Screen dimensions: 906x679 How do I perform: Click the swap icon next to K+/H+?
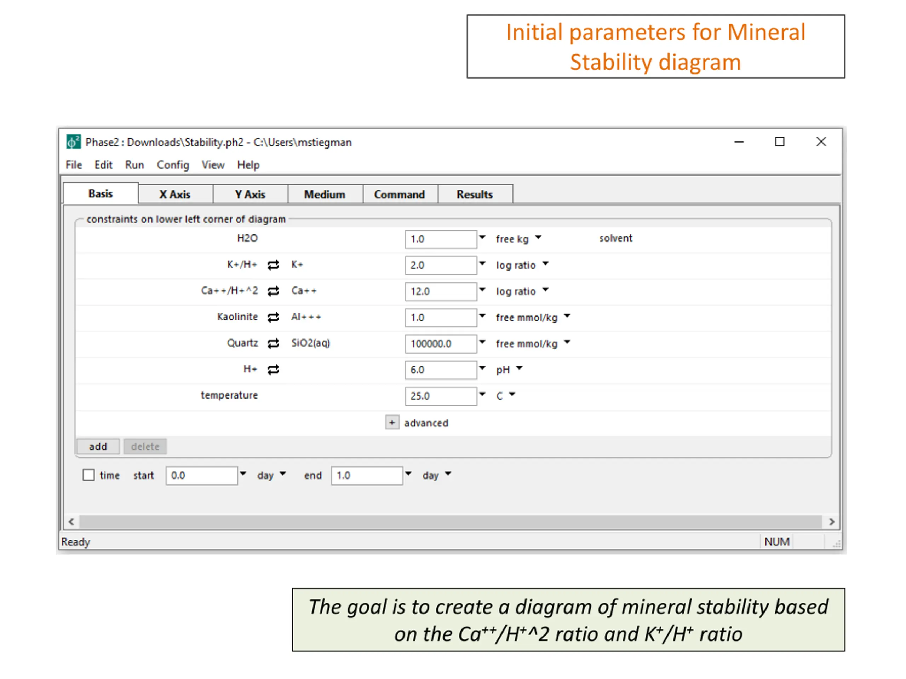tap(273, 265)
